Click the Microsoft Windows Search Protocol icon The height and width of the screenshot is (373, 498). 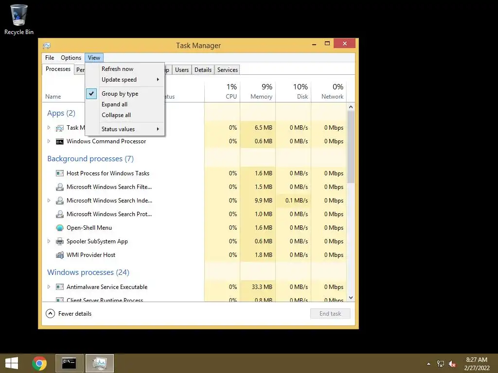pos(60,214)
